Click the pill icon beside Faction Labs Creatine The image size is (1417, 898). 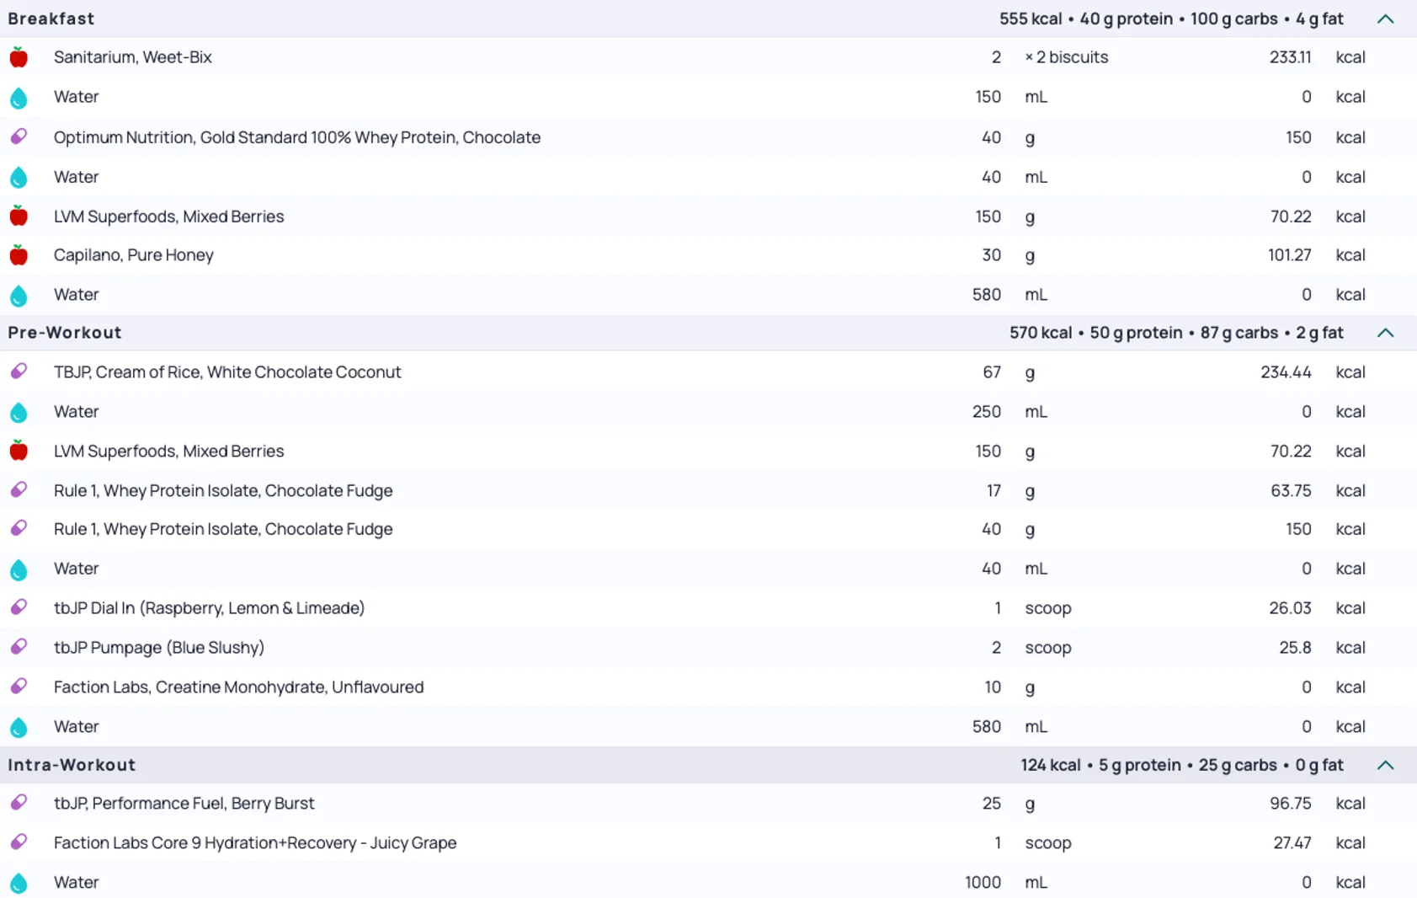tap(19, 687)
